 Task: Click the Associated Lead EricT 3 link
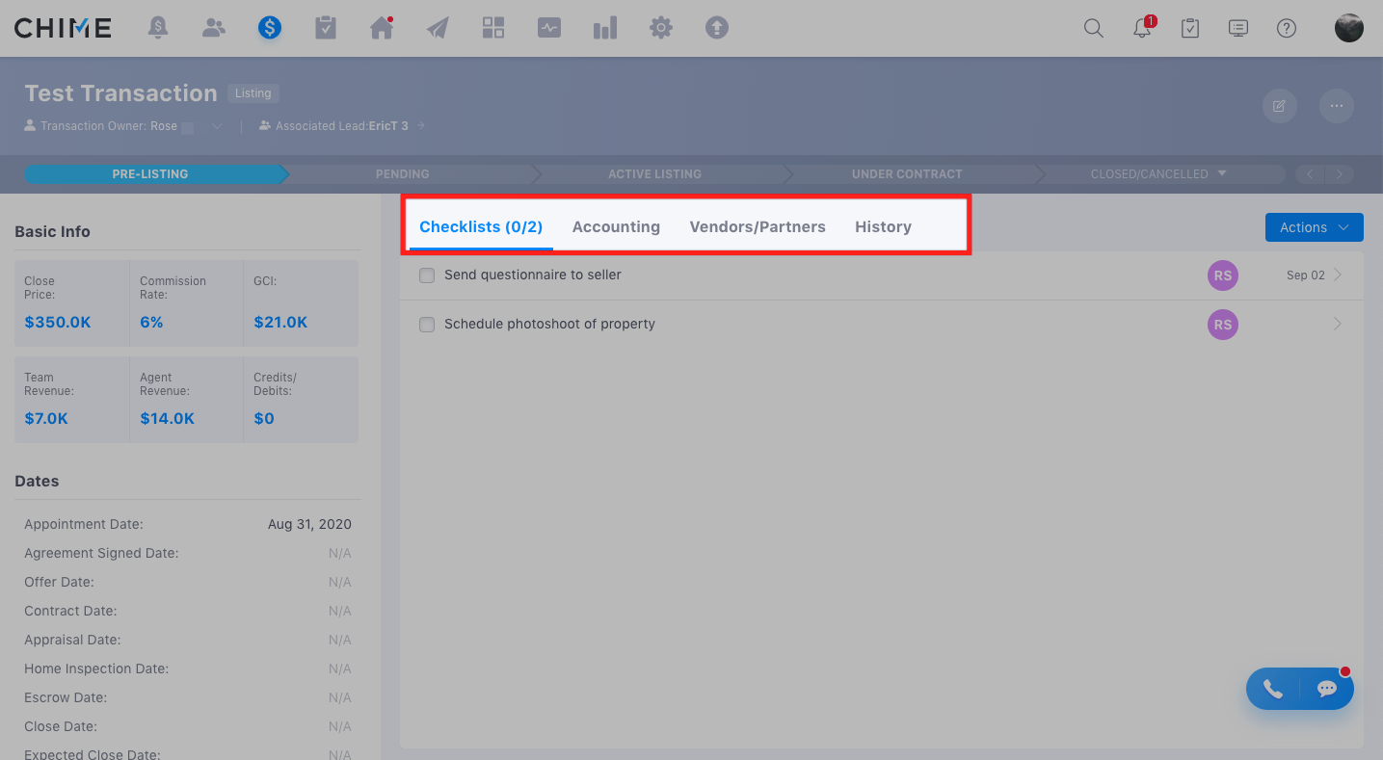(x=388, y=126)
